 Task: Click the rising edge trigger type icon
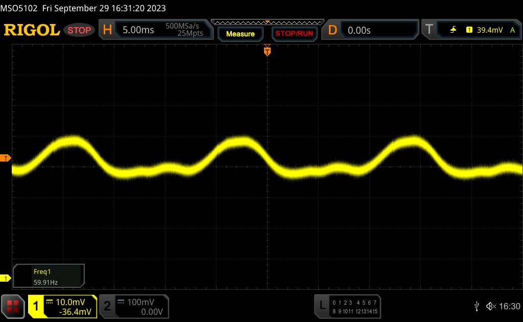[x=453, y=30]
